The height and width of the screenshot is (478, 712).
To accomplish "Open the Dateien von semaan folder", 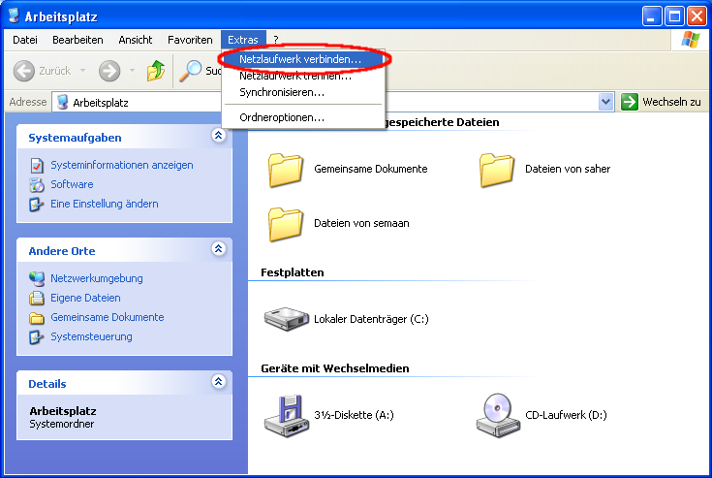I will click(x=286, y=223).
